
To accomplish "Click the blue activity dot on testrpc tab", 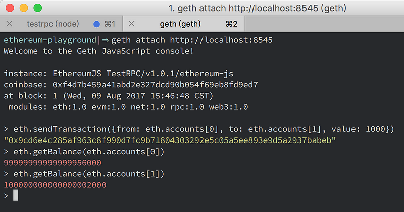I will pyautogui.click(x=97, y=24).
